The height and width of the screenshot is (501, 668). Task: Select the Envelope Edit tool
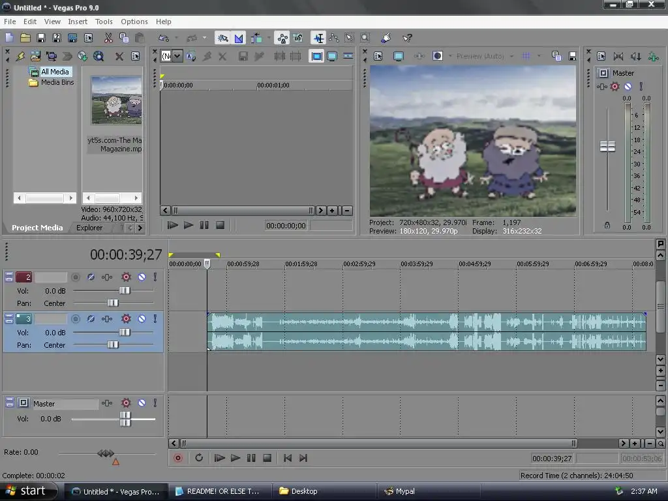tap(333, 38)
